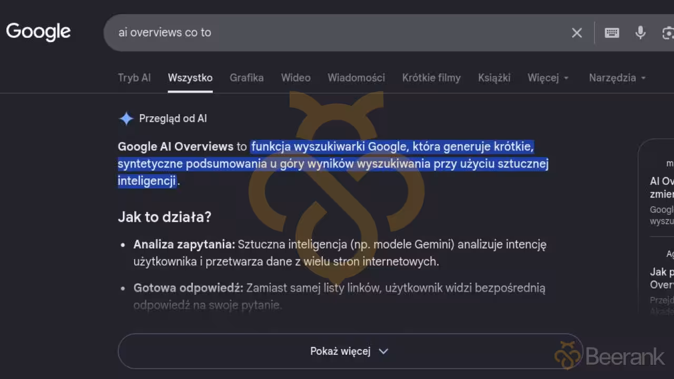
Task: Click the blue AI sparkle icon
Action: click(x=126, y=118)
